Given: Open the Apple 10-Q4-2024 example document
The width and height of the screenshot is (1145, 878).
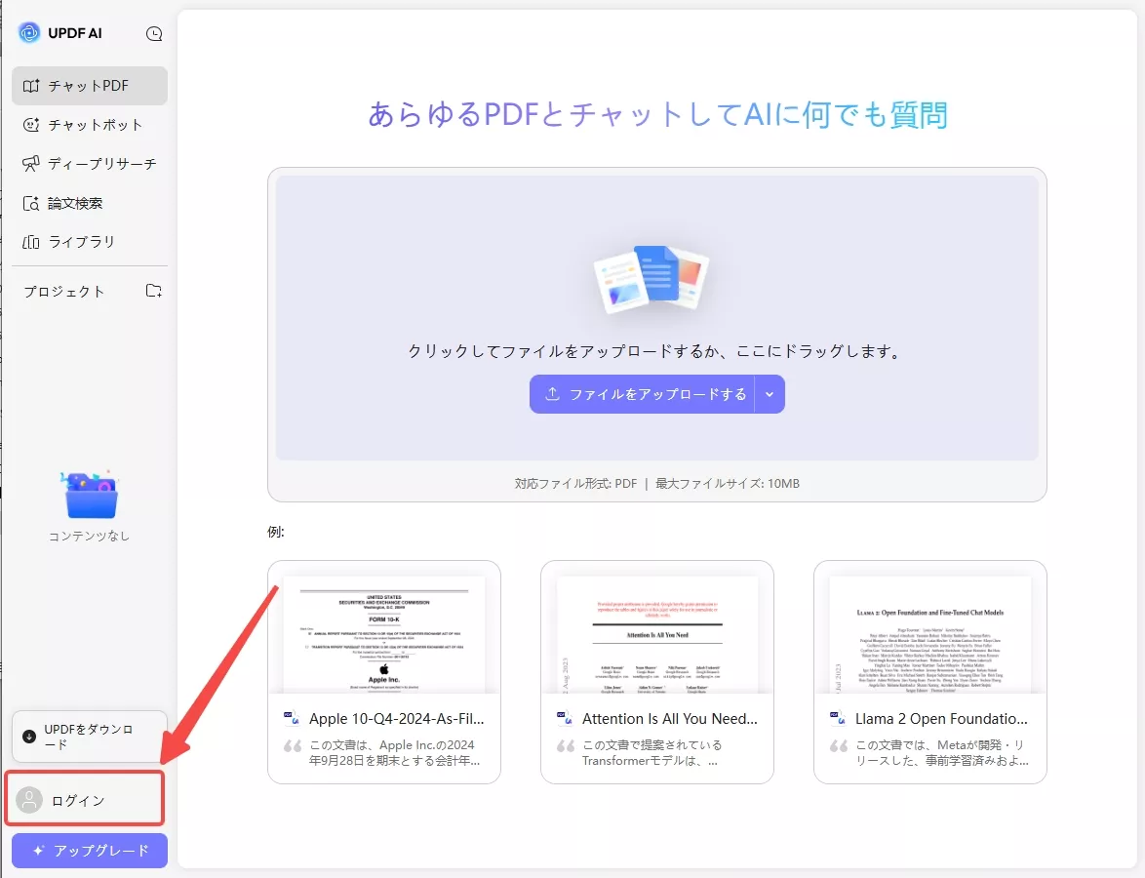Looking at the screenshot, I should click(x=384, y=671).
